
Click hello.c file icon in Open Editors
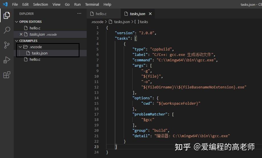[26, 28]
